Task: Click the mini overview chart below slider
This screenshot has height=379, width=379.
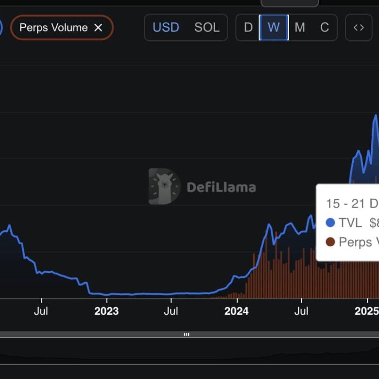Action: (189, 352)
